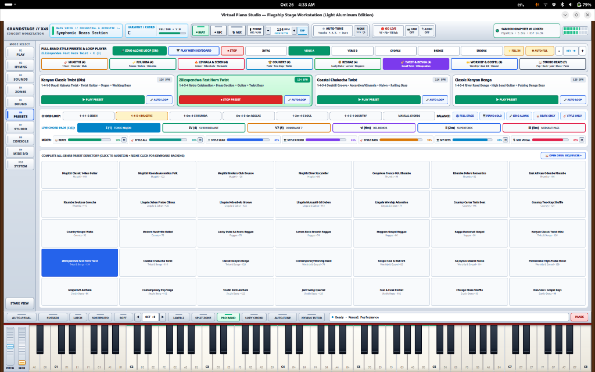
Task: Mute the STYLE ALL mixer channel
Action: pos(200,140)
